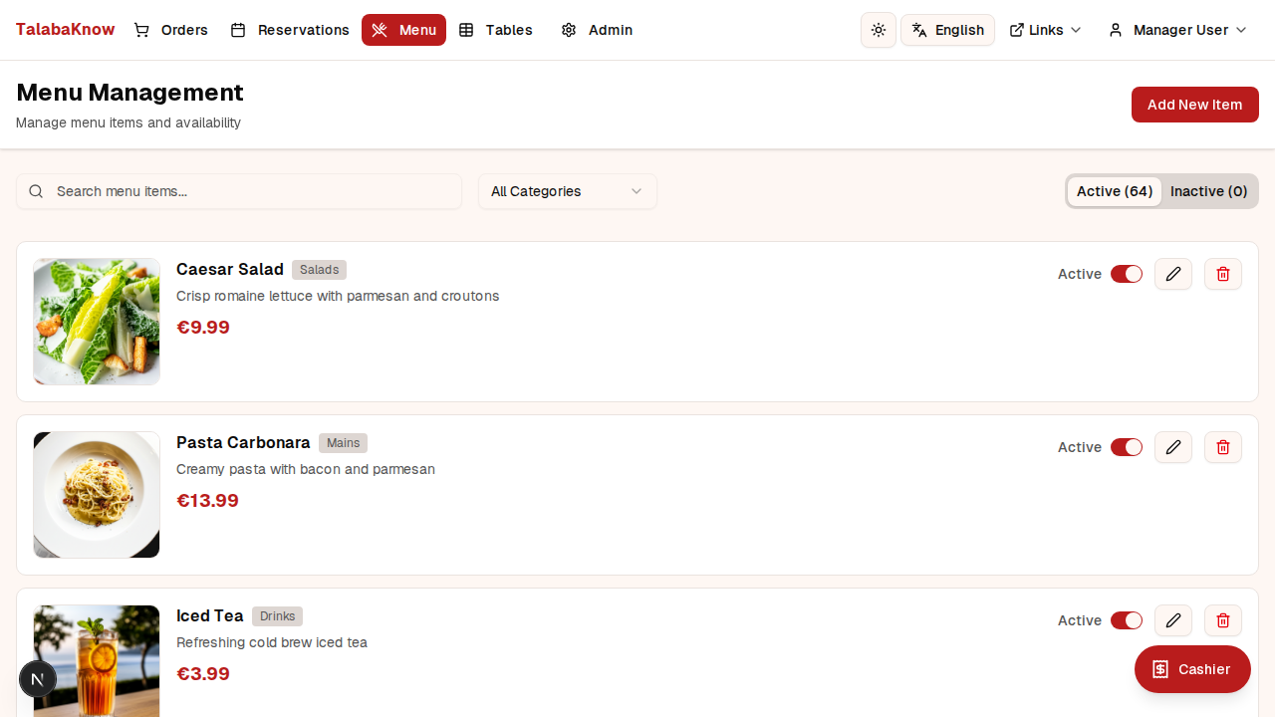Toggle light mode with the sun icon
Viewport: 1275px width, 717px height.
(x=878, y=30)
